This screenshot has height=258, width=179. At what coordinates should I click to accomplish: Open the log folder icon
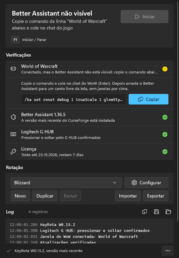168,212
